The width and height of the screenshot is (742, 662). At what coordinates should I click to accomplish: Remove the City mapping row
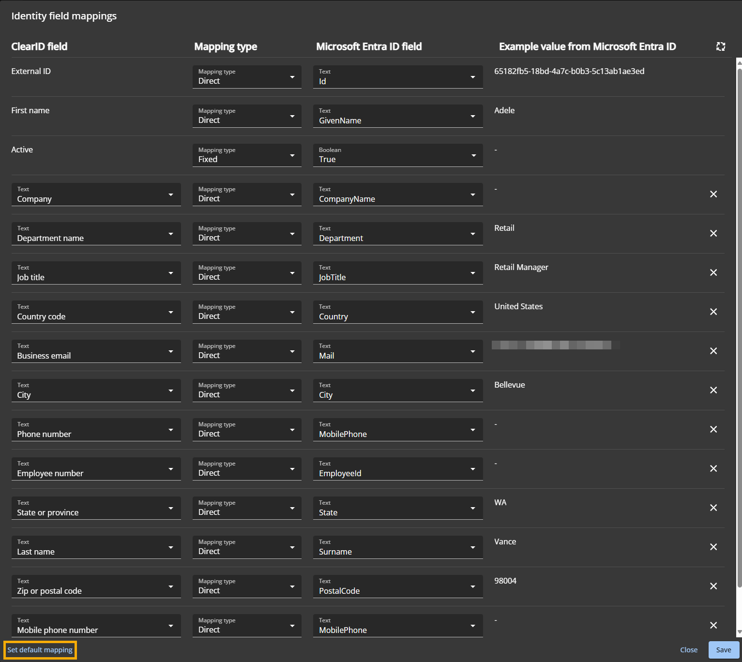(x=713, y=390)
